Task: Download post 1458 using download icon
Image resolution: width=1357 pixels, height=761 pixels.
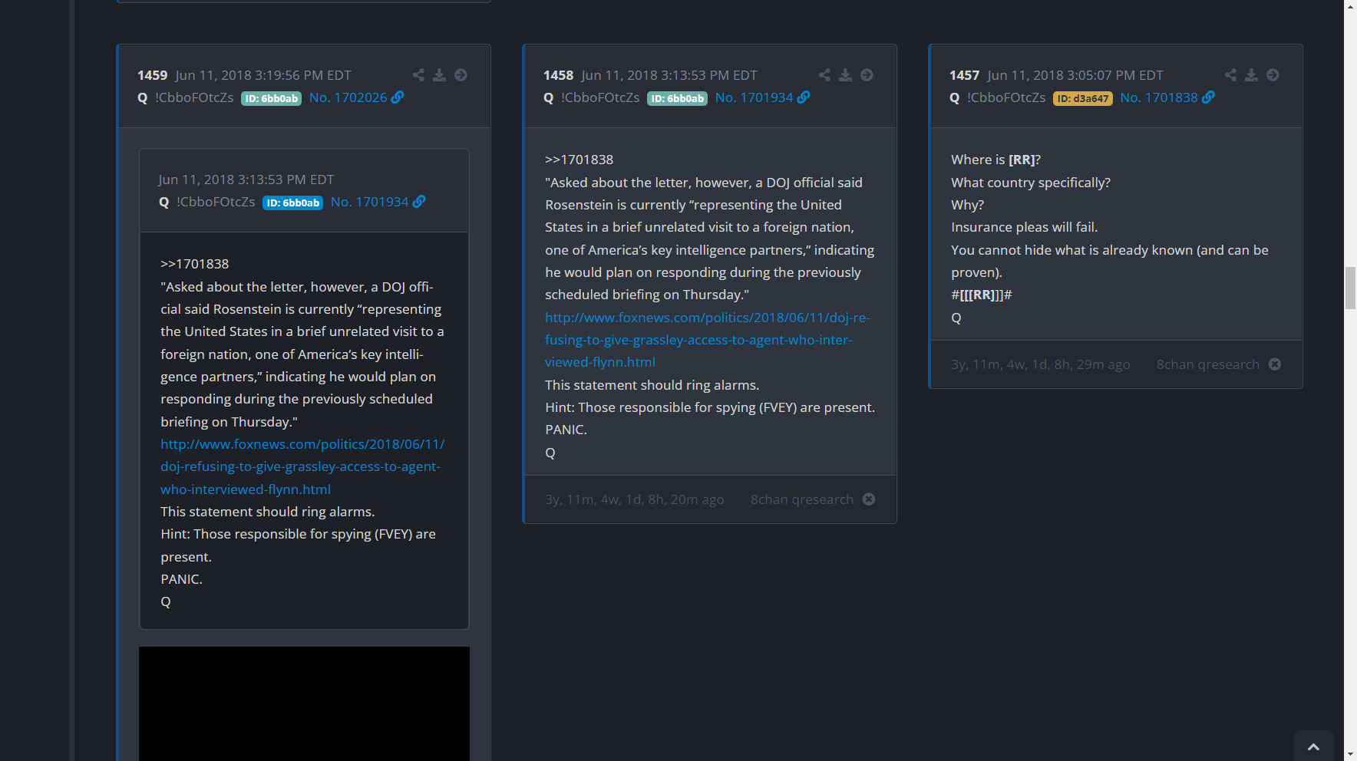Action: (845, 75)
